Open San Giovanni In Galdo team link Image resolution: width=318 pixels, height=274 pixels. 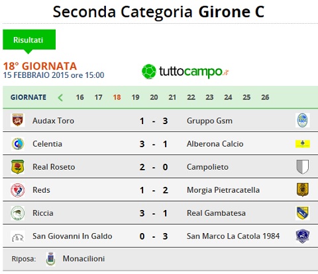[x=72, y=236]
